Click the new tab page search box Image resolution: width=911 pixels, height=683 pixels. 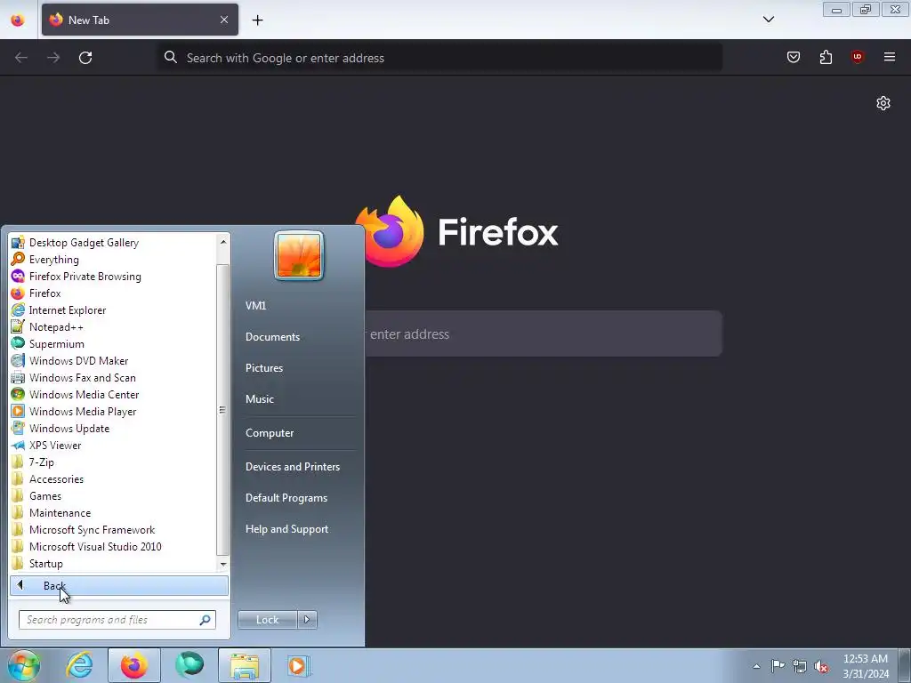pos(543,334)
